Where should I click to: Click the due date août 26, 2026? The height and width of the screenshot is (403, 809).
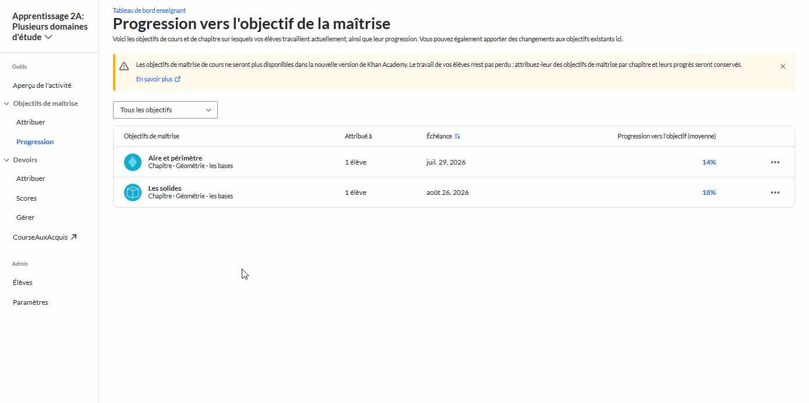pyautogui.click(x=447, y=192)
